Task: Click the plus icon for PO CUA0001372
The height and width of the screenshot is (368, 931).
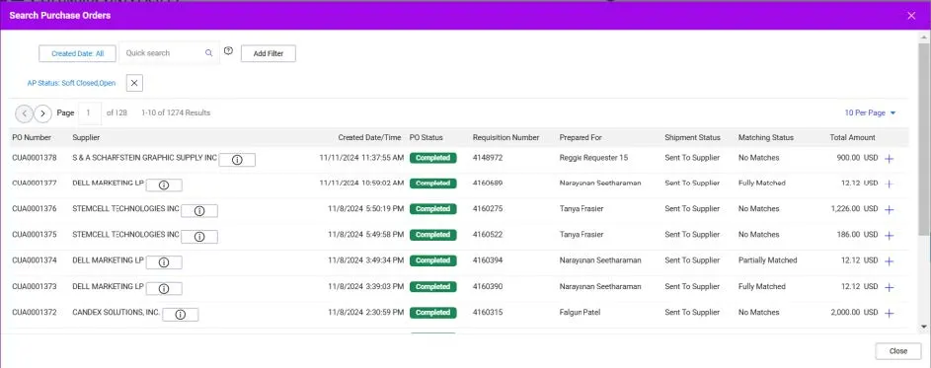Action: [x=889, y=314]
